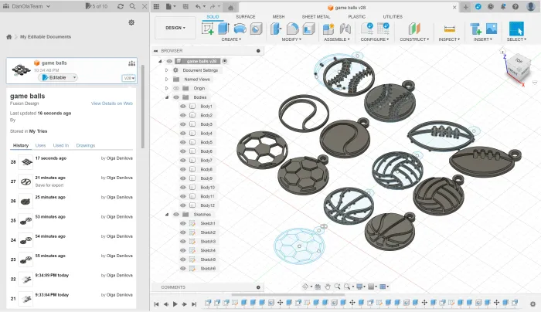Collapse the Bodies folder in browser
This screenshot has height=312, width=541.
[x=166, y=97]
